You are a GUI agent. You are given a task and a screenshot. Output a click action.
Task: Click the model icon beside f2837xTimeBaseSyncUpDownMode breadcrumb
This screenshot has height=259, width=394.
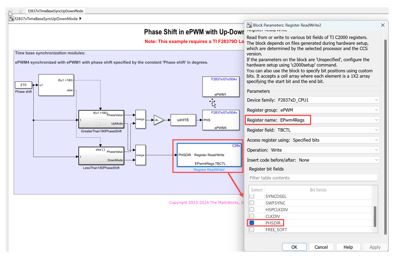[x=11, y=19]
